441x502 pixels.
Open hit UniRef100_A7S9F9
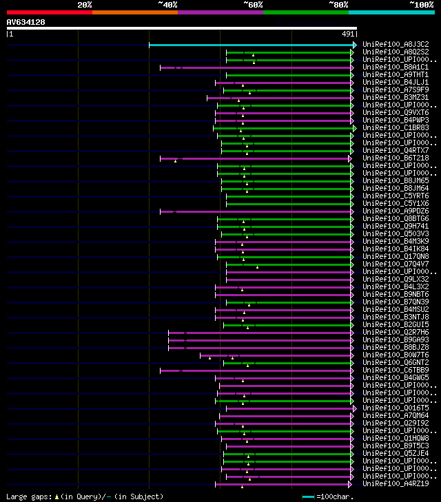point(396,90)
